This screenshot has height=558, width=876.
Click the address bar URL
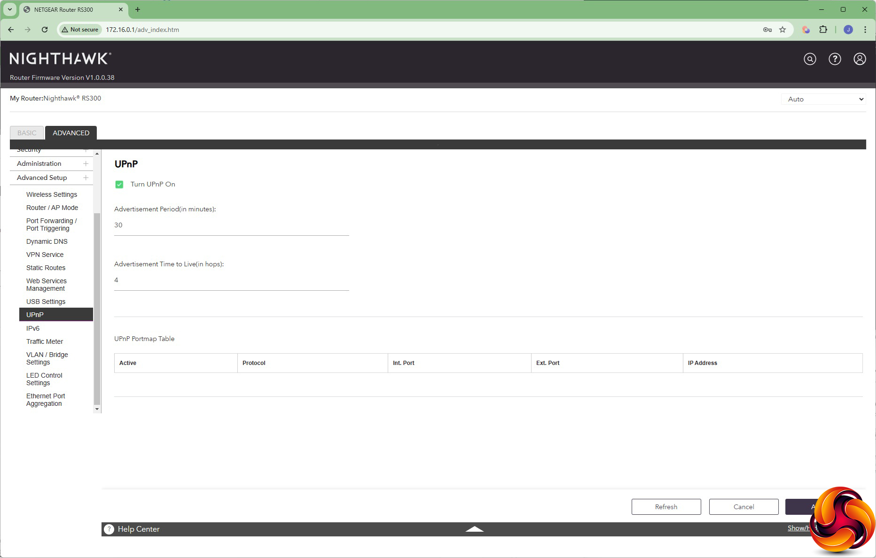point(142,30)
